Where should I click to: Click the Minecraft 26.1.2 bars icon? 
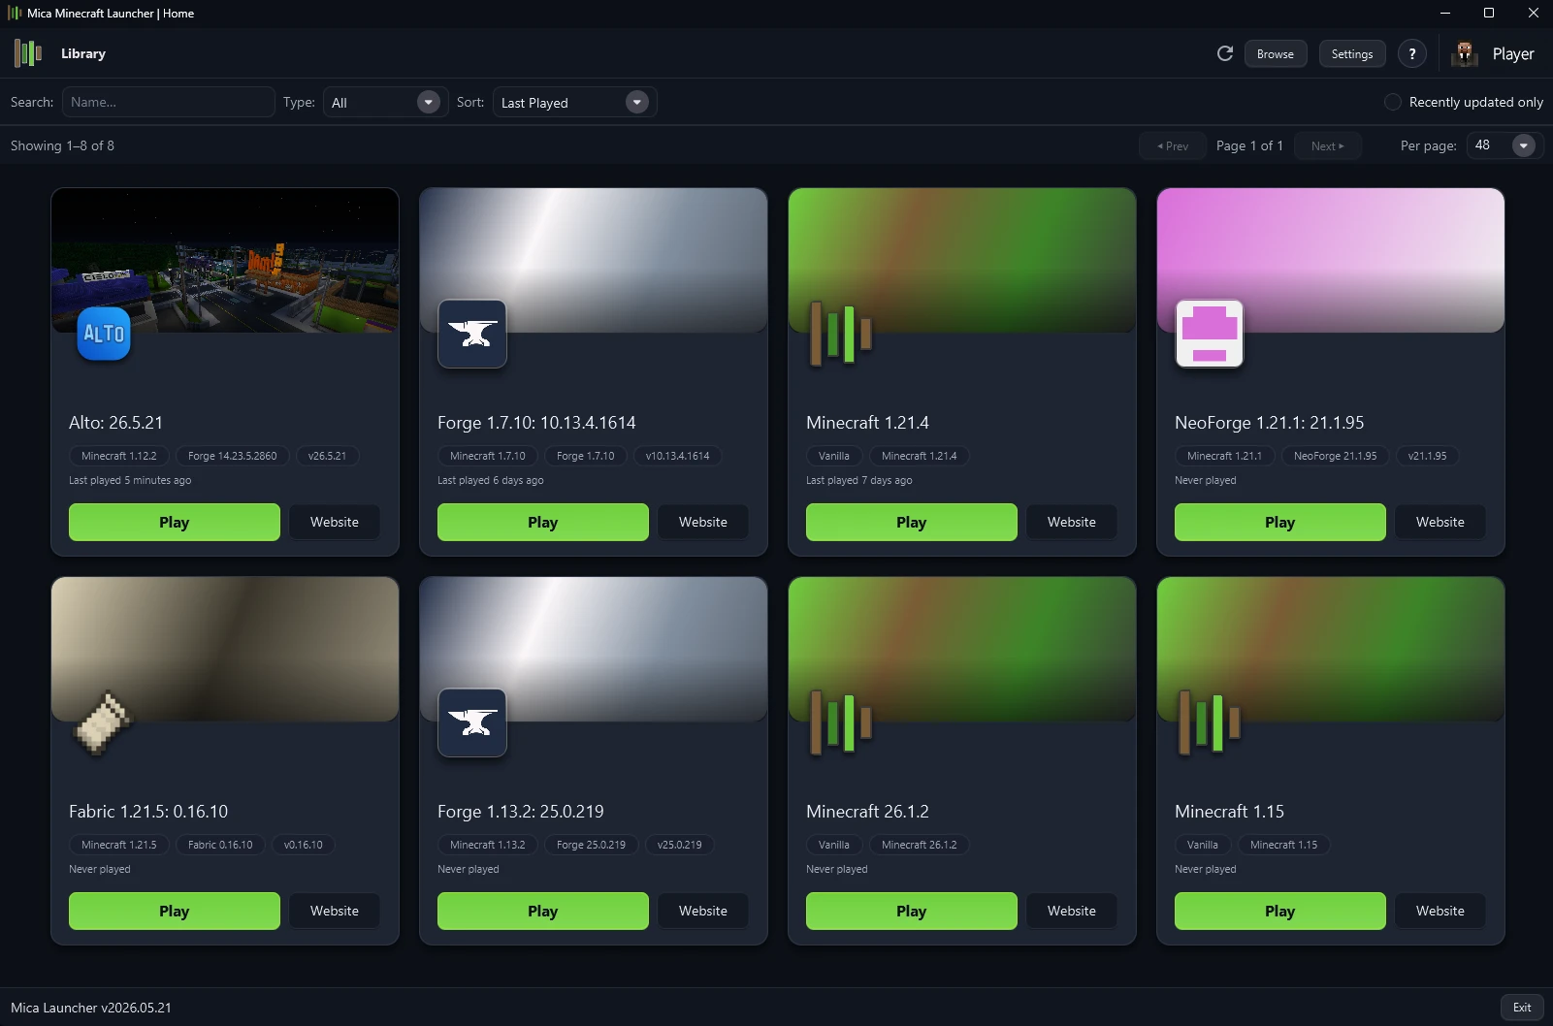[x=841, y=722]
